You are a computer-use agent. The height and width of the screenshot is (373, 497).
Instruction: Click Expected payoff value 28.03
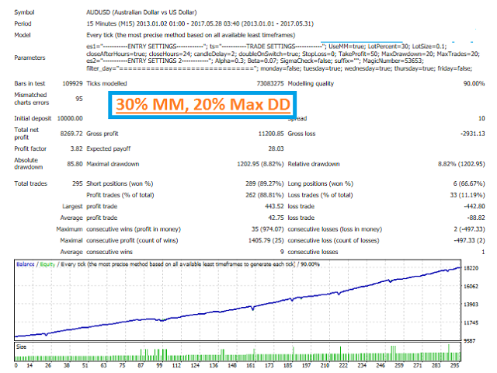(276, 148)
